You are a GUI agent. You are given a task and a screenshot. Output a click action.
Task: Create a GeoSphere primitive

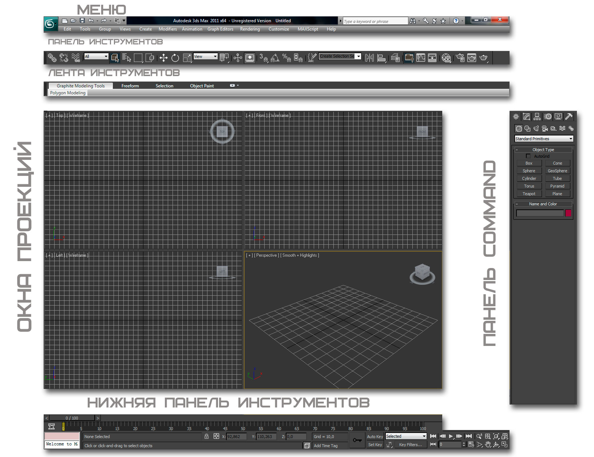point(557,171)
